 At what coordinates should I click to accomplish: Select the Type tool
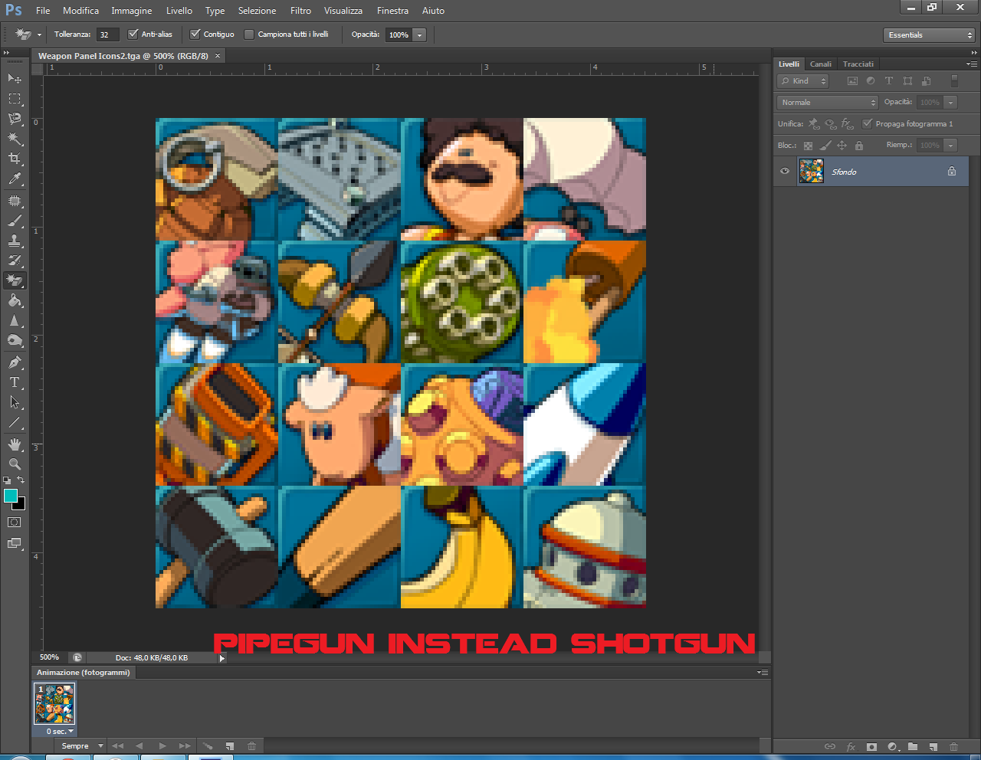pyautogui.click(x=15, y=382)
